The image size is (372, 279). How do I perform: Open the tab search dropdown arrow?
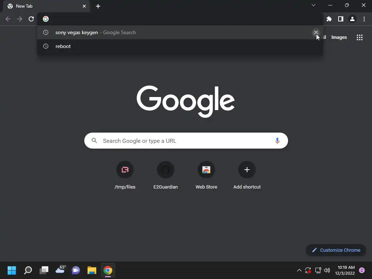314,5
